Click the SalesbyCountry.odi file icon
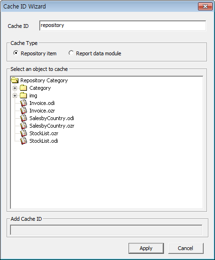 click(24, 118)
